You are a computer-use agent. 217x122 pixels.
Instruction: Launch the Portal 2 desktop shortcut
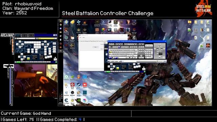[x=109, y=30]
